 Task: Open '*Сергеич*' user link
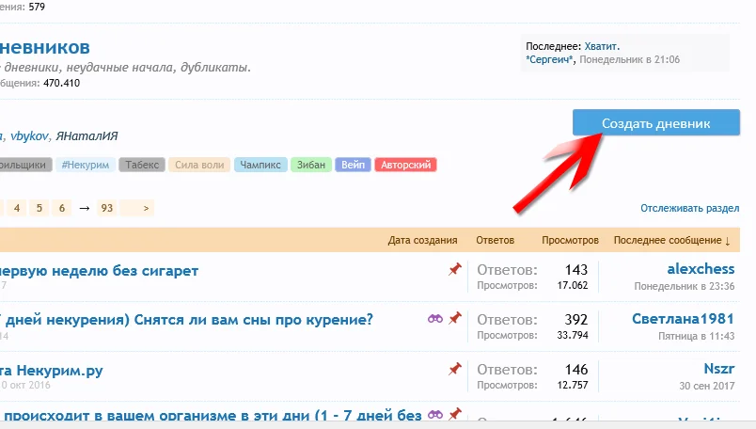[550, 60]
